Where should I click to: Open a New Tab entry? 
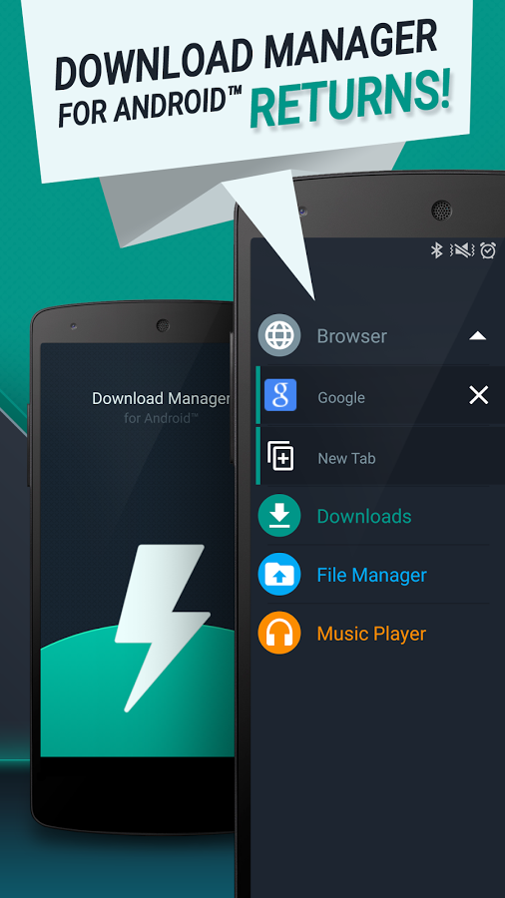[380, 456]
